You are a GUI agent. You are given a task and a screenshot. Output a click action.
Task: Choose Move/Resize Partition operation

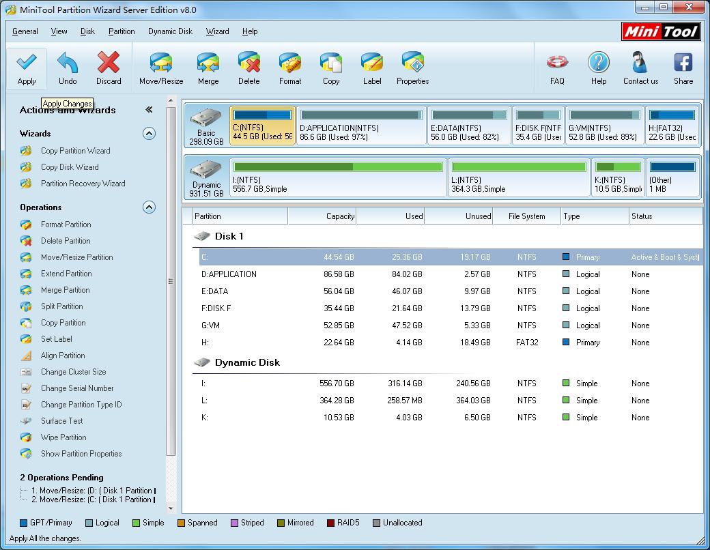tap(77, 257)
